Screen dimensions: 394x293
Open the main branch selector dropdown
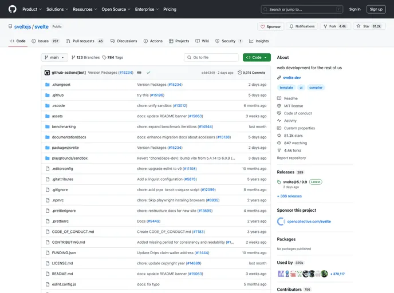coord(54,57)
